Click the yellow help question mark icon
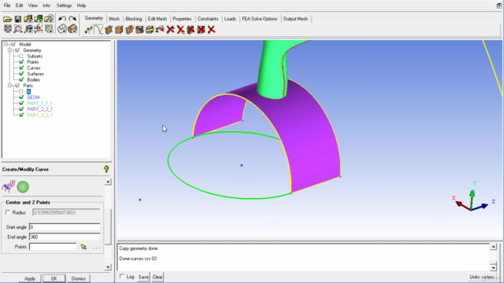The image size is (504, 283). click(106, 169)
